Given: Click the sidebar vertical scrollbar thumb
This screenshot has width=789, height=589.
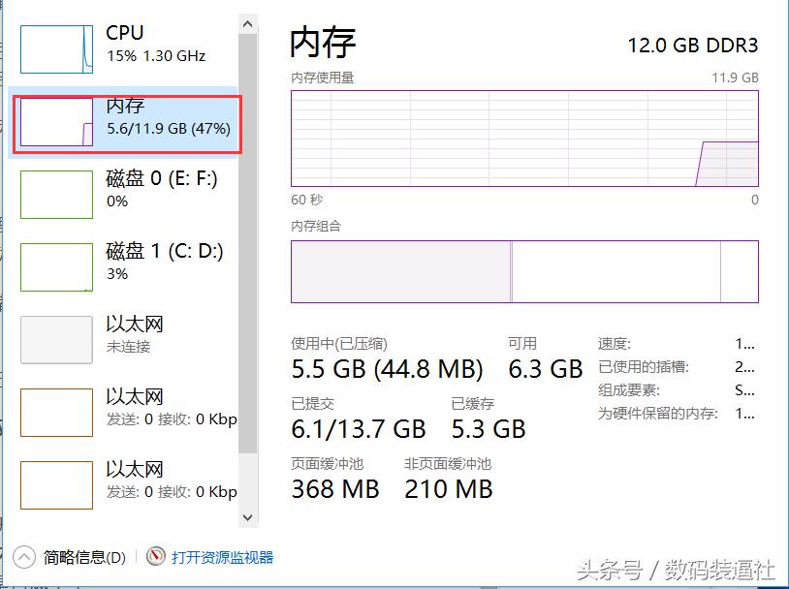Looking at the screenshot, I should (x=248, y=242).
